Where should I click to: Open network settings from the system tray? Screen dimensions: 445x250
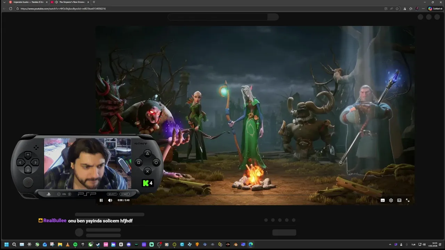tap(420, 244)
